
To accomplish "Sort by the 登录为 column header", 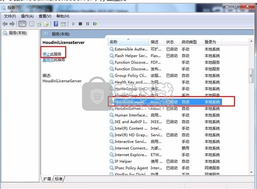I will 212,42.
